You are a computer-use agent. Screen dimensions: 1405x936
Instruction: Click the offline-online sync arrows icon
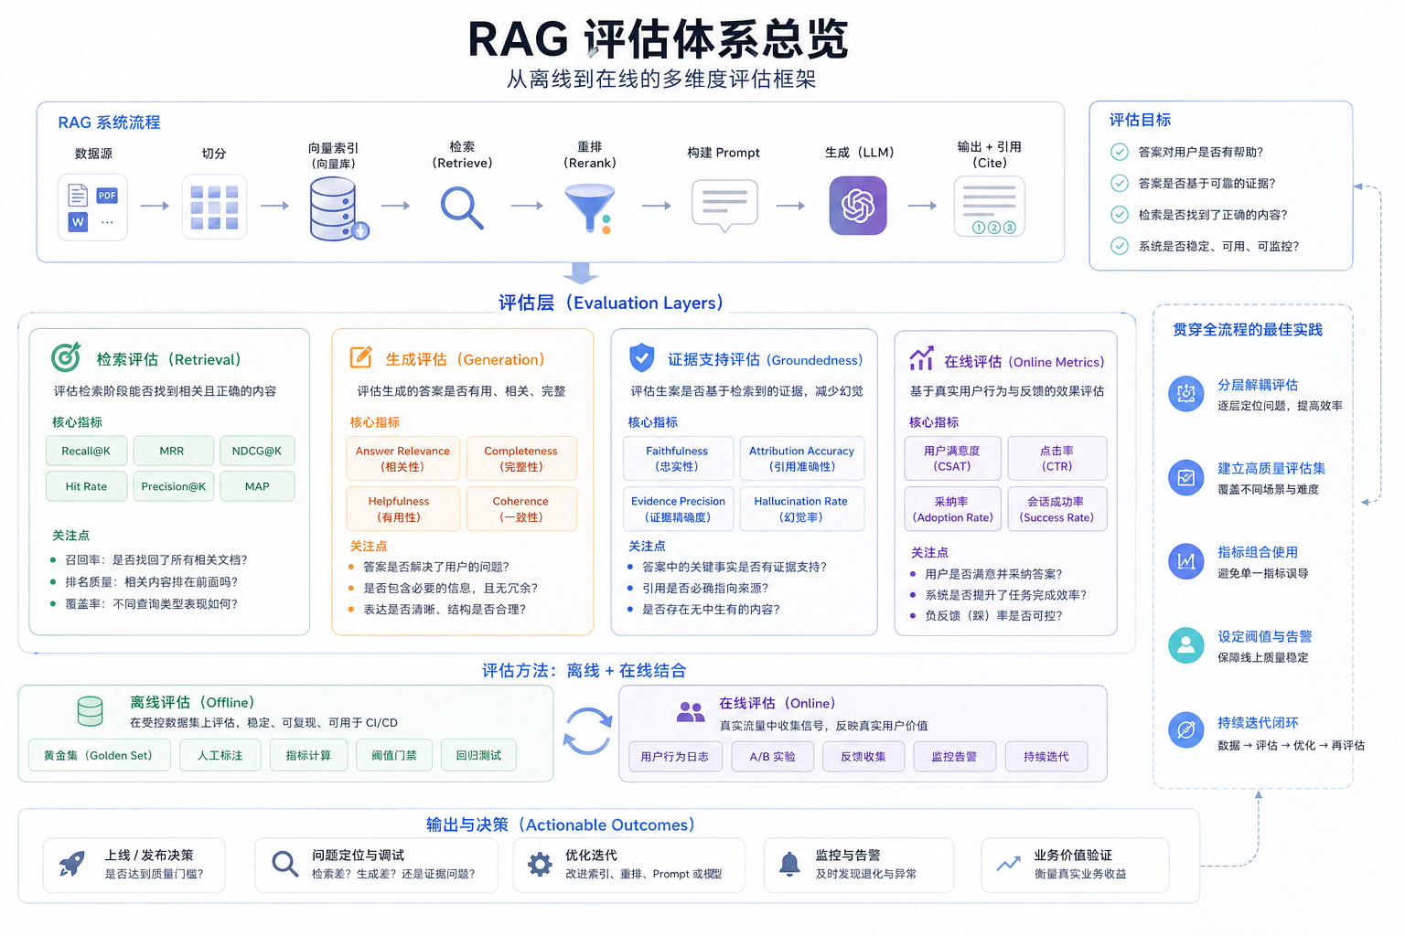pos(586,731)
